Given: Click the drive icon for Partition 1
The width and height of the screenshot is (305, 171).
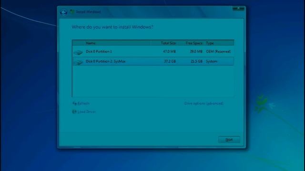Looking at the screenshot, I should (78, 52).
